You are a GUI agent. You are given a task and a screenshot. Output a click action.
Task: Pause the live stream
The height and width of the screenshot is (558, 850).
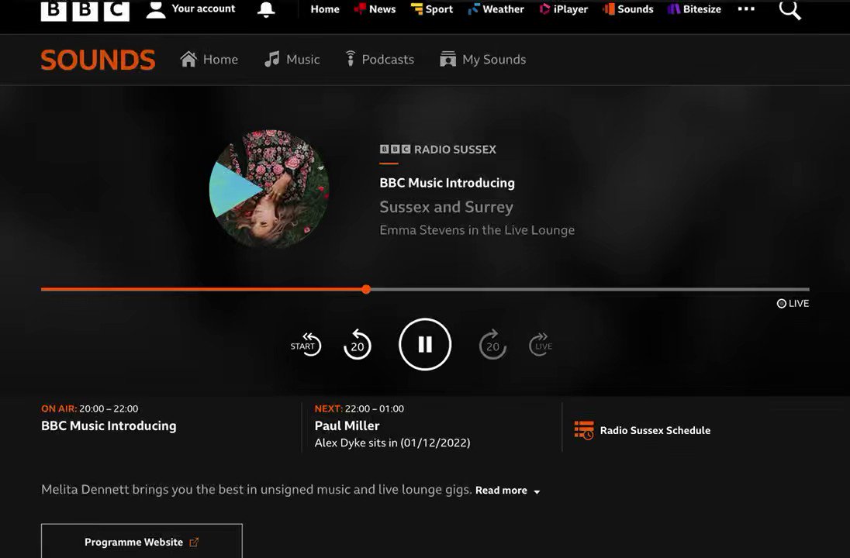coord(425,345)
